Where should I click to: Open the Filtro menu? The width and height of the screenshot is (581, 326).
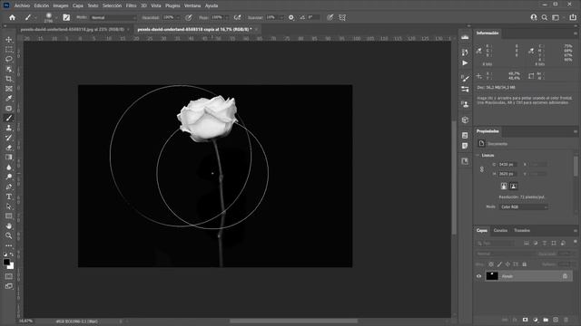click(x=131, y=5)
